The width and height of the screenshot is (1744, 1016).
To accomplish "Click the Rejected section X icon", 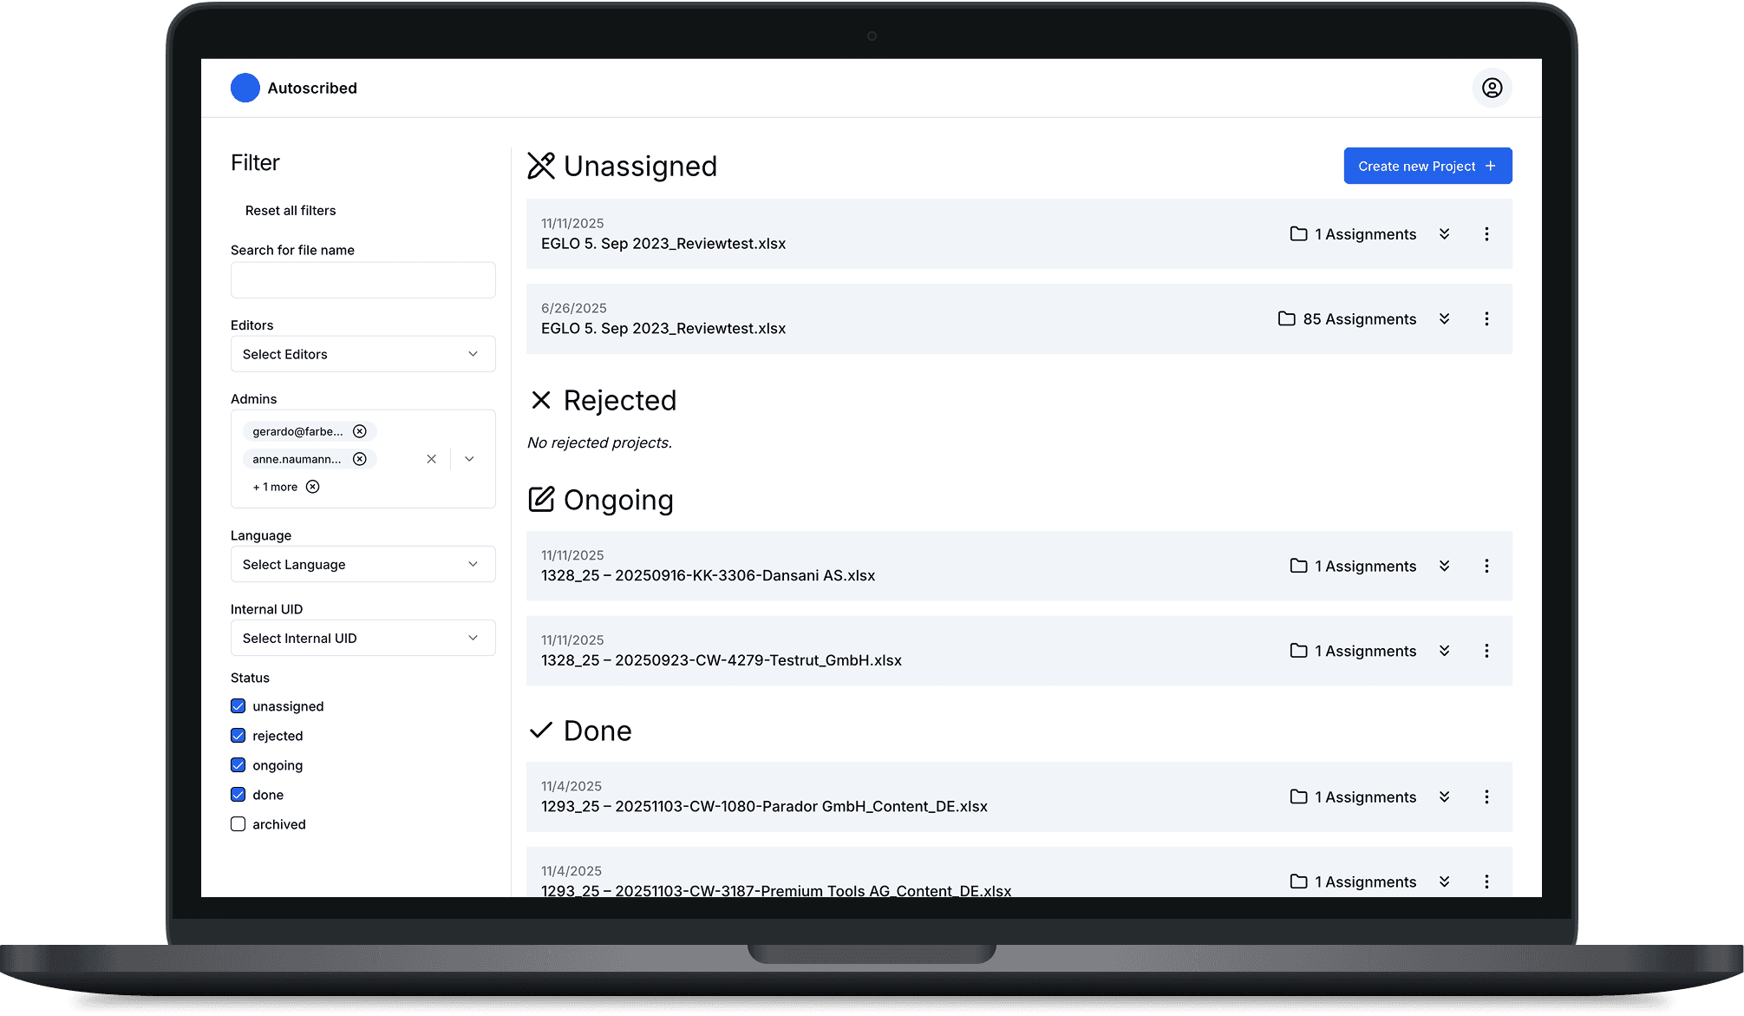I will click(x=540, y=400).
